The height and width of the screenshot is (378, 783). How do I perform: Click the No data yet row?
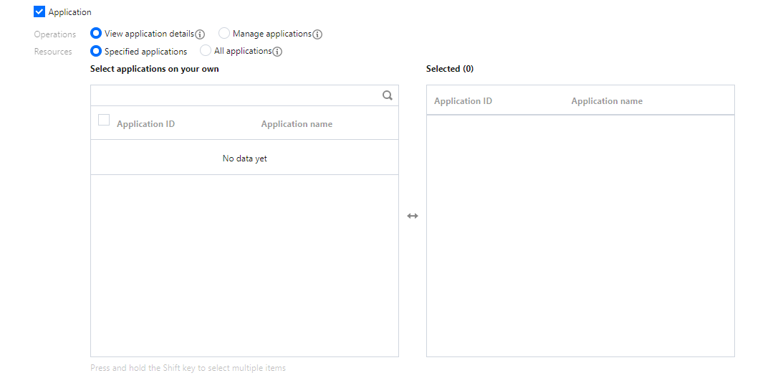(244, 159)
